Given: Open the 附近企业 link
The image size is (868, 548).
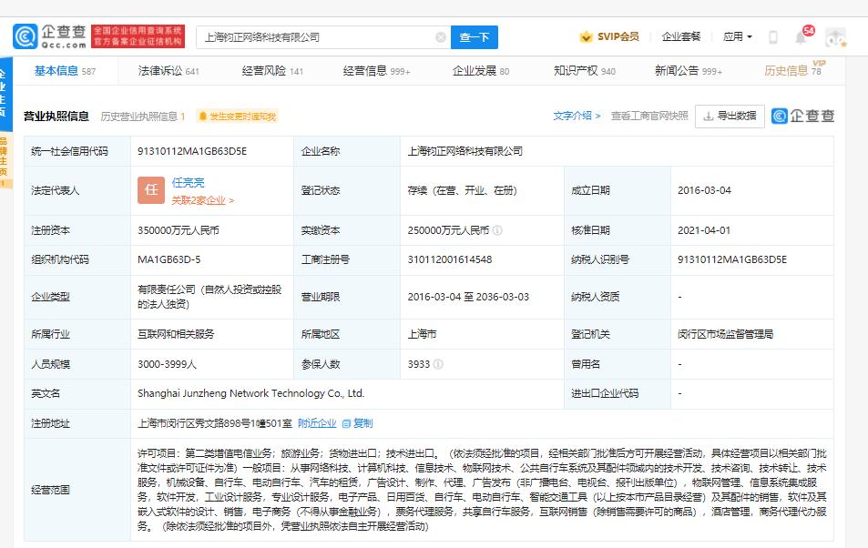Looking at the screenshot, I should click(317, 423).
